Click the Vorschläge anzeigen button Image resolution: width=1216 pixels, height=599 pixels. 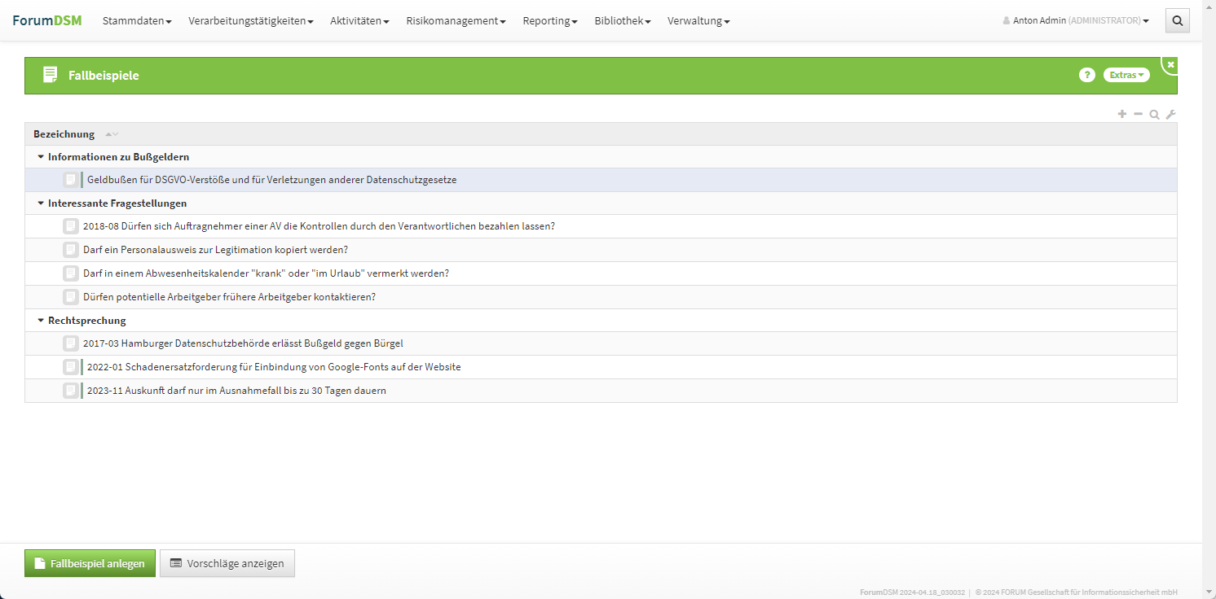[x=227, y=563]
